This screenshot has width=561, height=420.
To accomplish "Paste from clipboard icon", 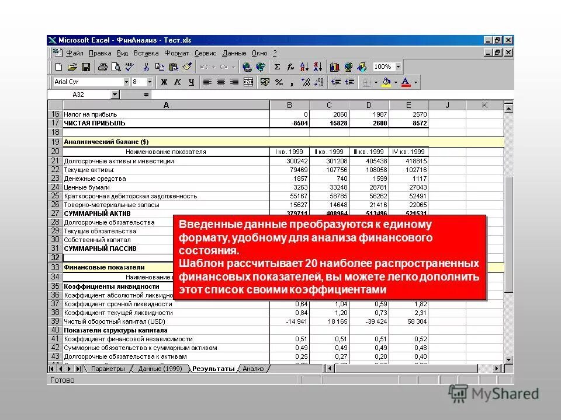I will click(173, 66).
